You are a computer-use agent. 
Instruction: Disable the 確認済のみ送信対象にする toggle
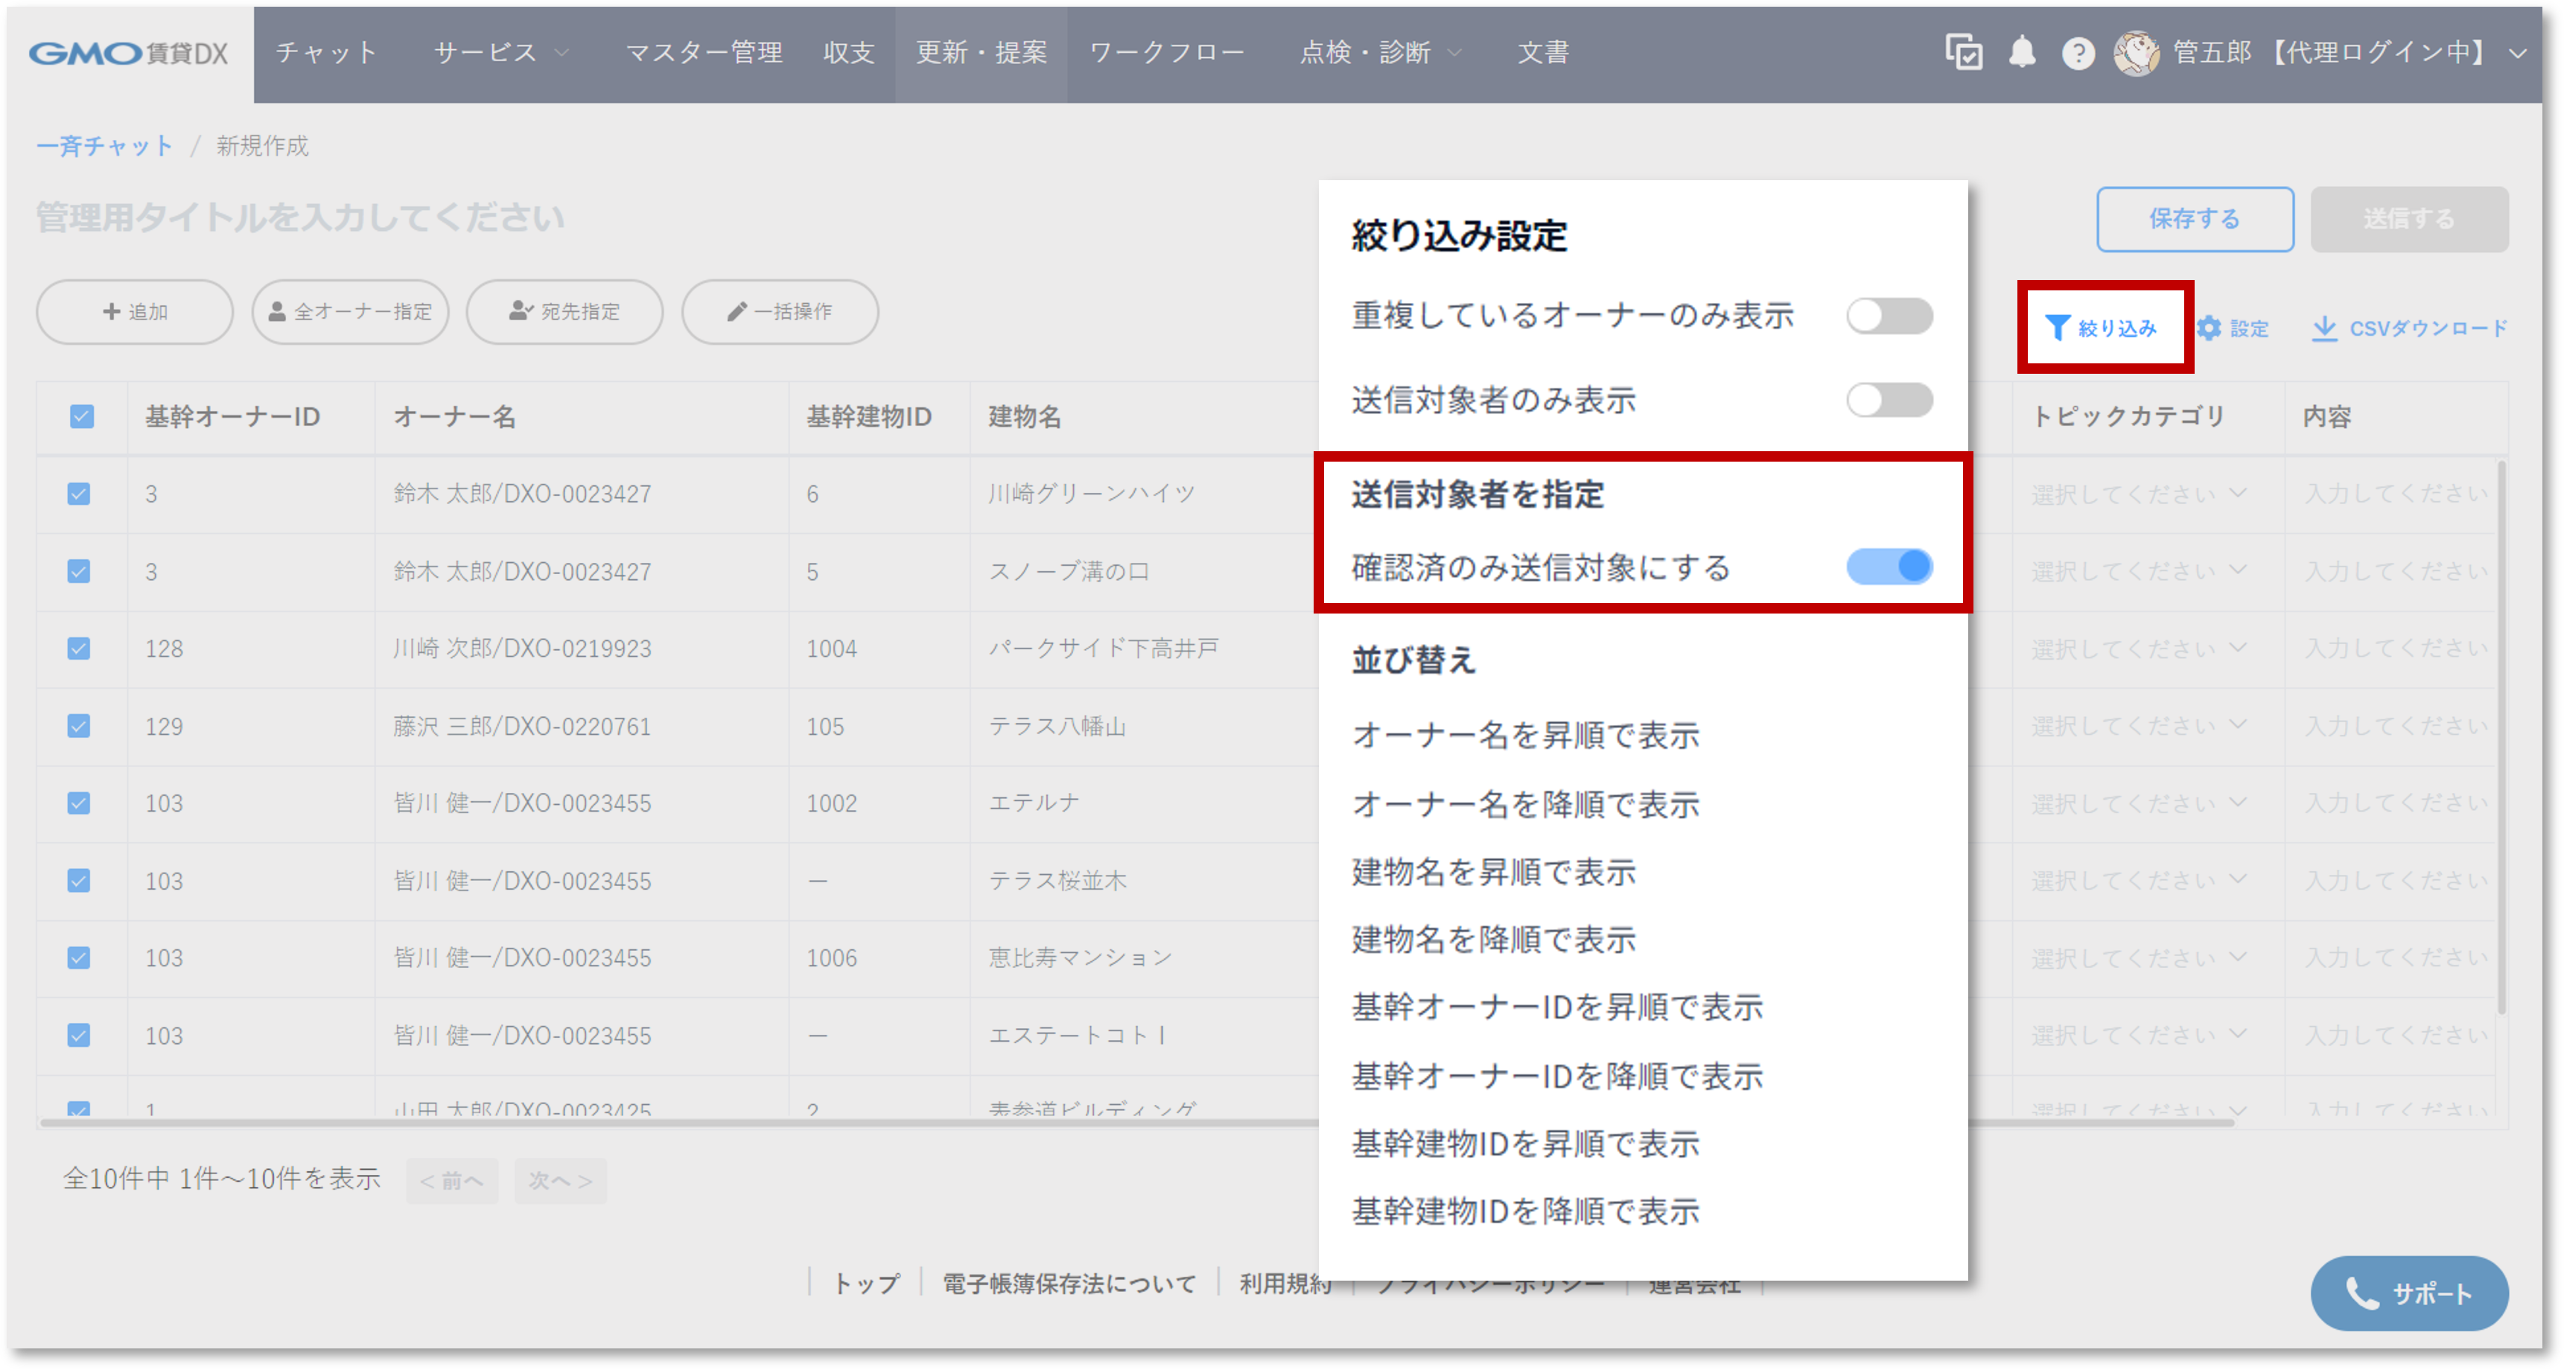1888,566
